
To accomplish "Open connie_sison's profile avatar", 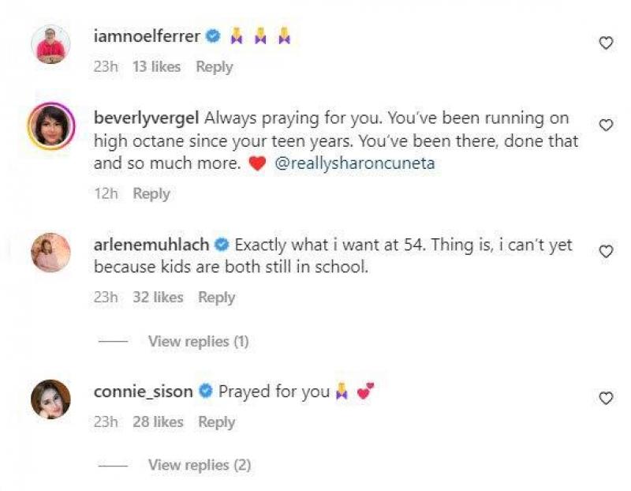I will (50, 399).
